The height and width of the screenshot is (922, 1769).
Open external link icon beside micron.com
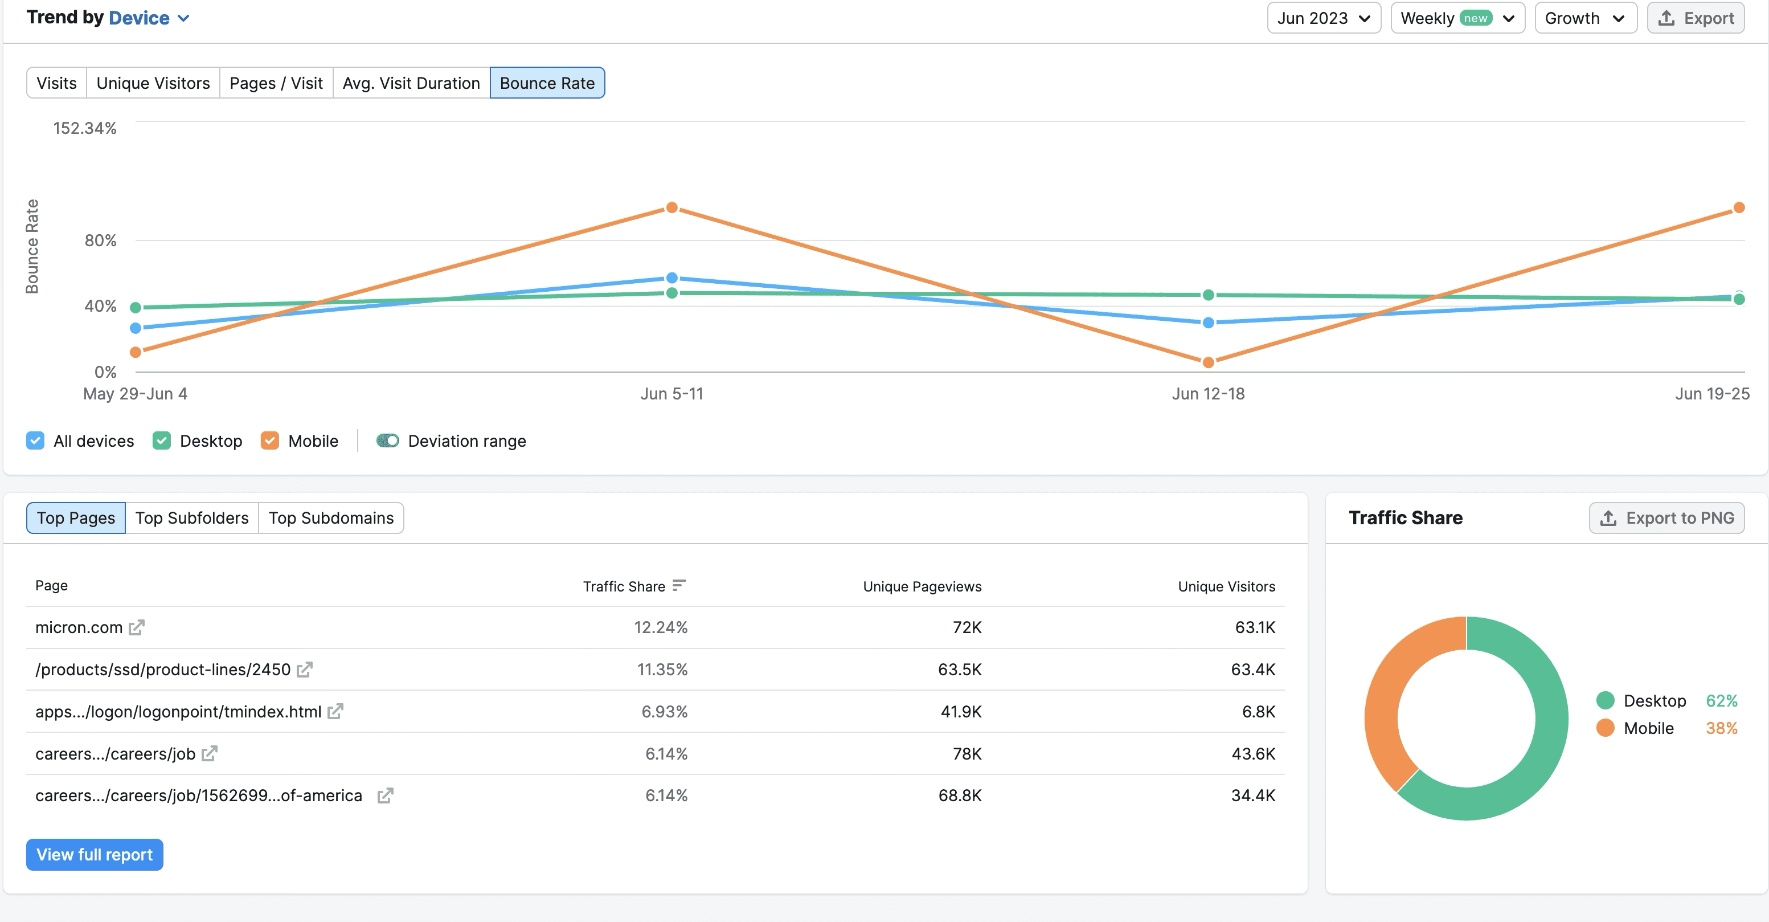pyautogui.click(x=137, y=627)
